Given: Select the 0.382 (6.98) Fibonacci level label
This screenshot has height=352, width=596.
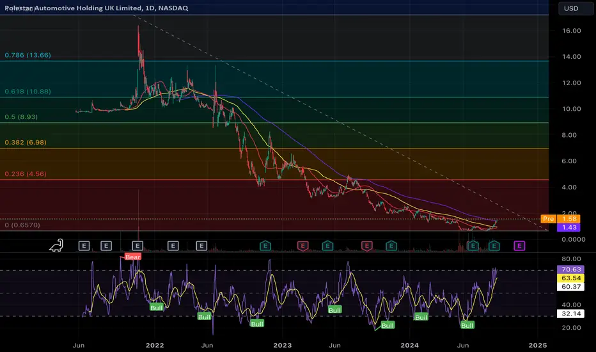Looking at the screenshot, I should (x=26, y=142).
